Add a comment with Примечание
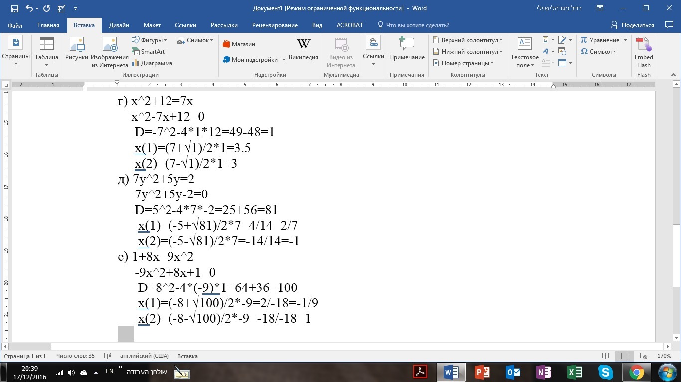The image size is (681, 382). point(407,49)
